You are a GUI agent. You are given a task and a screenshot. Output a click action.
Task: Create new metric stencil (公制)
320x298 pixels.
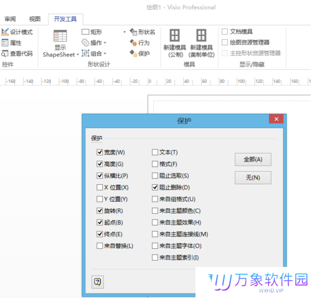pos(174,43)
